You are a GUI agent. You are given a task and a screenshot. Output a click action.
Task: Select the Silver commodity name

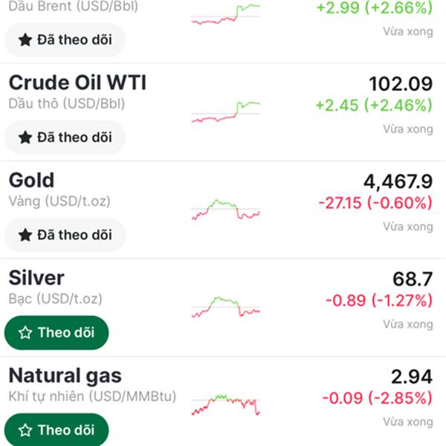point(36,278)
